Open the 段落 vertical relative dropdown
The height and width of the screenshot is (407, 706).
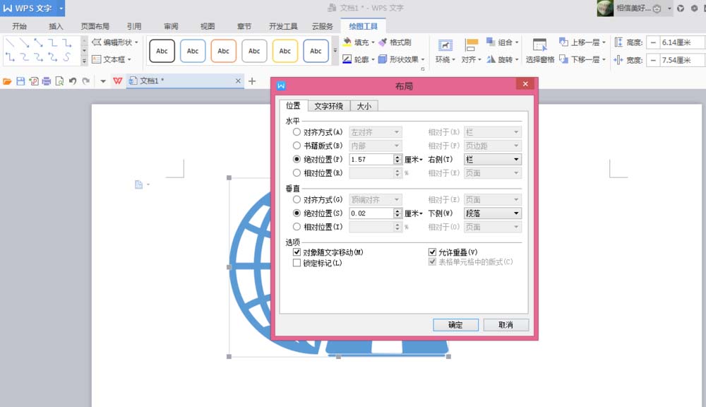[493, 213]
